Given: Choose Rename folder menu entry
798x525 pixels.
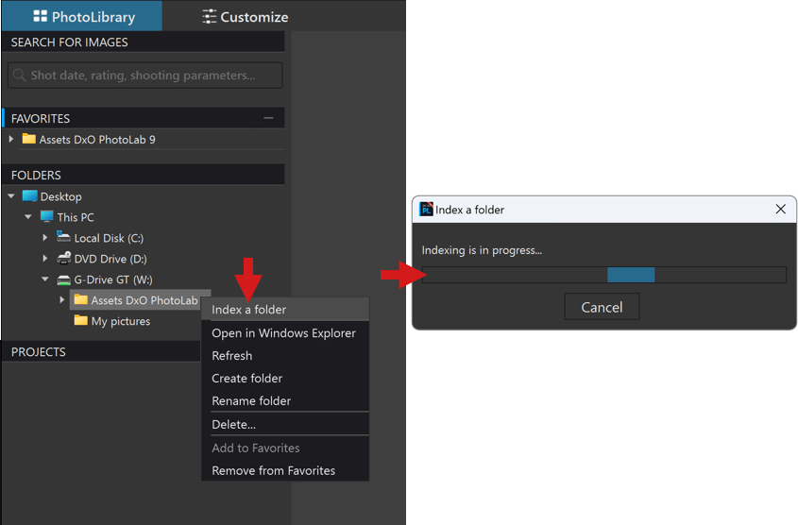Looking at the screenshot, I should pos(285,400).
